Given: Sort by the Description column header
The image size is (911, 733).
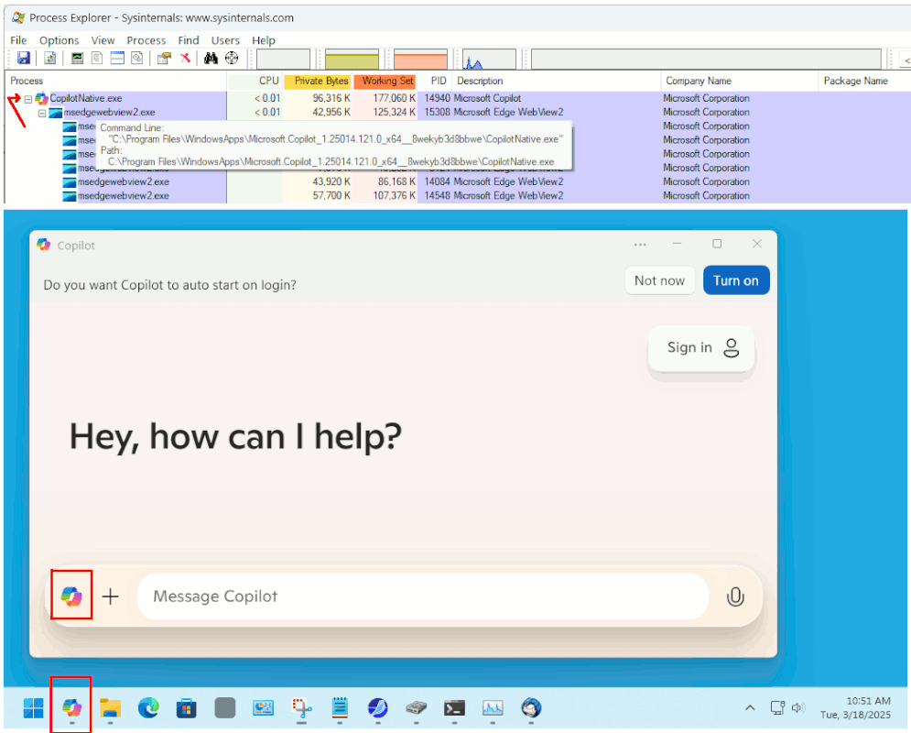Looking at the screenshot, I should click(556, 81).
